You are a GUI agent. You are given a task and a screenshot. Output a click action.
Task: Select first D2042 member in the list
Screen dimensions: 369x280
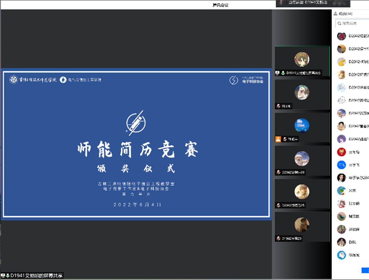(353, 36)
